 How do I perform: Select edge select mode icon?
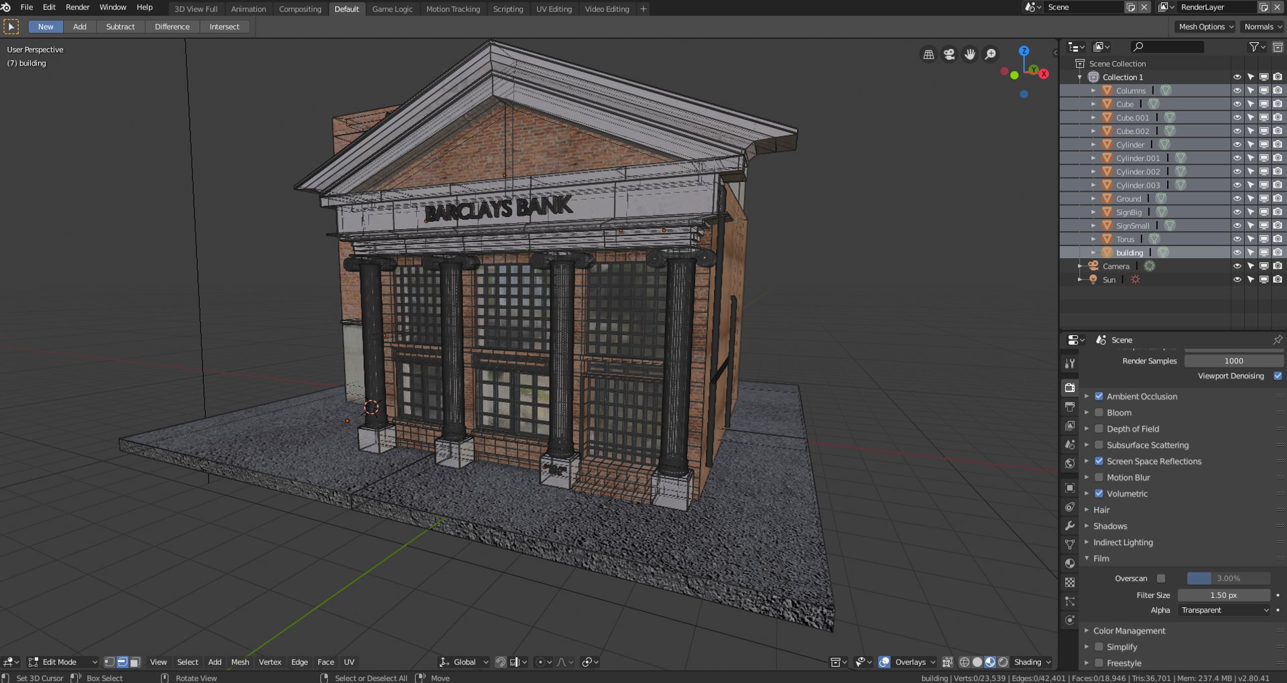122,662
